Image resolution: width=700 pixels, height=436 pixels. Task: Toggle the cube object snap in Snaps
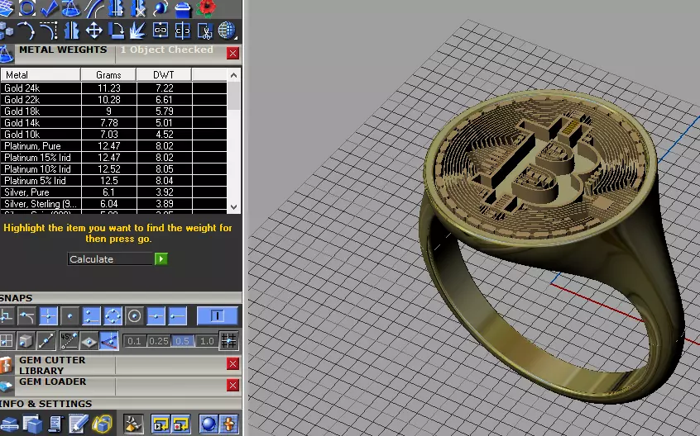point(26,341)
